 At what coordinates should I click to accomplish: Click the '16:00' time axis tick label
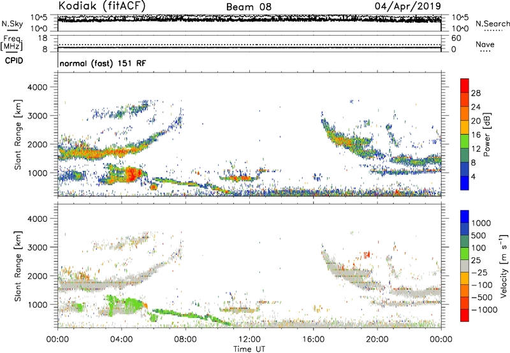pyautogui.click(x=313, y=340)
